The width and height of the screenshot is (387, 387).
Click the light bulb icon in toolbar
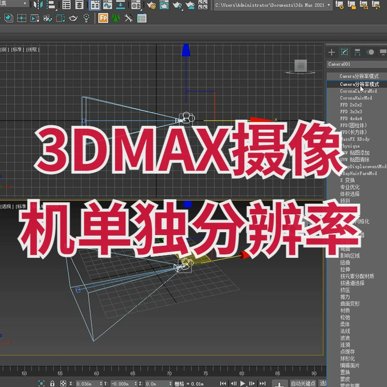86,18
